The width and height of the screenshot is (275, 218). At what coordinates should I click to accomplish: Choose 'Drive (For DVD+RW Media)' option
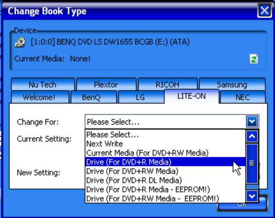(x=165, y=171)
